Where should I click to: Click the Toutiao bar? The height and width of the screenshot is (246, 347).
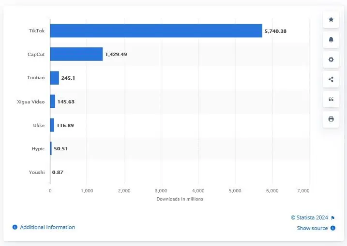(54, 78)
